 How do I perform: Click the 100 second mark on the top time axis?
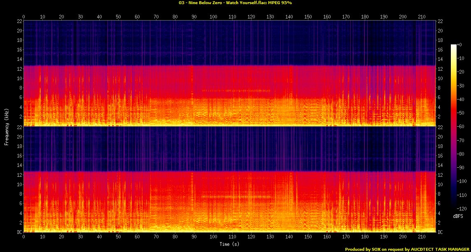213,17
